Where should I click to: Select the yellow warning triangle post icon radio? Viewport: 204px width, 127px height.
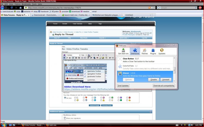coord(101,100)
